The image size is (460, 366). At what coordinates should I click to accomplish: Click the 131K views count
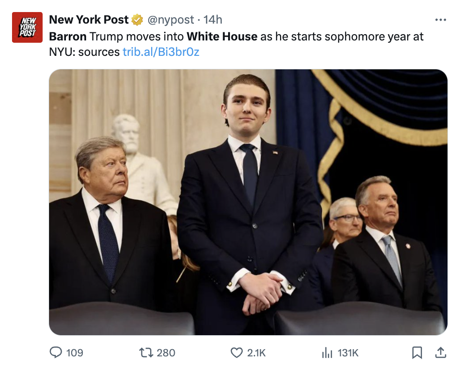tap(348, 353)
